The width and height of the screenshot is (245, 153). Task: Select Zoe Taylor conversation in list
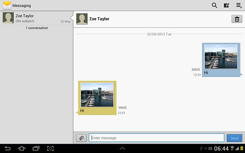click(36, 18)
